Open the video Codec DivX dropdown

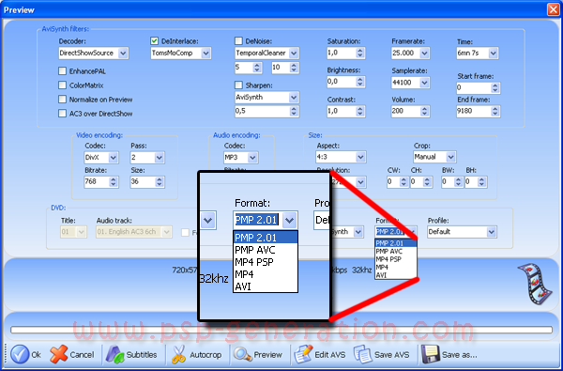114,158
